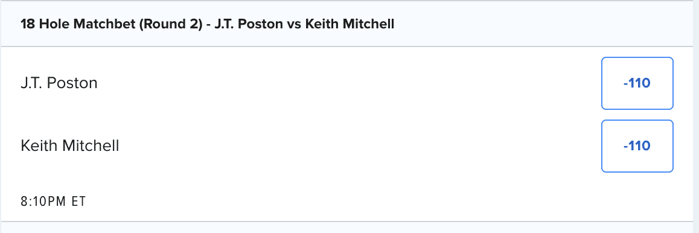699x233 pixels.
Task: Choose the bottom -110 odds box
Action: 637,145
